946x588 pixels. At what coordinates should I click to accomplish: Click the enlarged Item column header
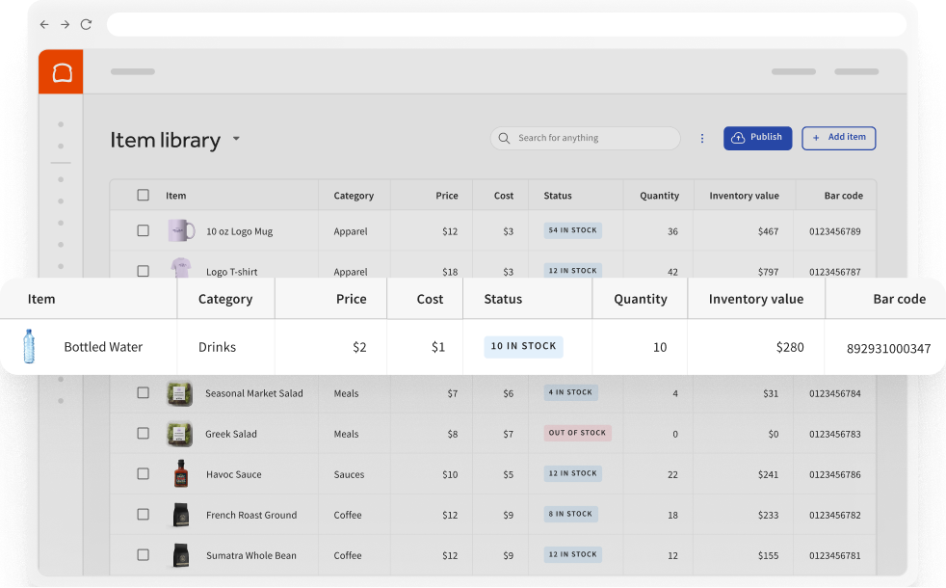[x=41, y=299]
